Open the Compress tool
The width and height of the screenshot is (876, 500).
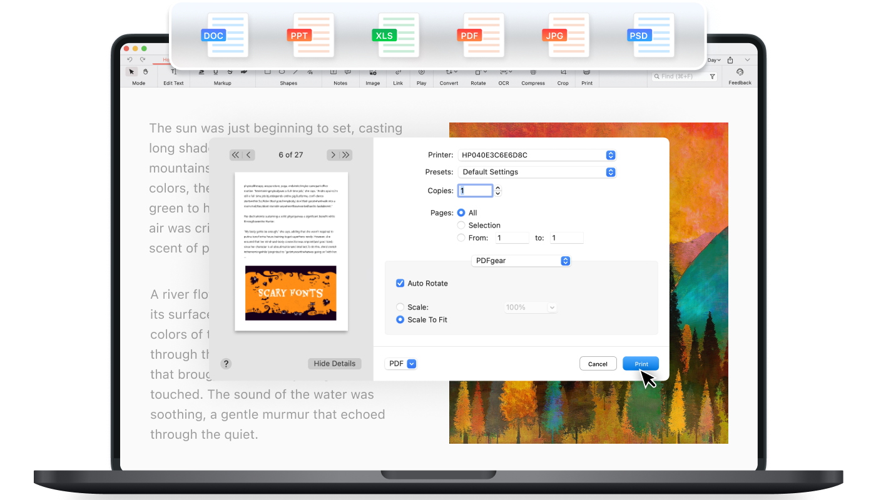tap(532, 72)
